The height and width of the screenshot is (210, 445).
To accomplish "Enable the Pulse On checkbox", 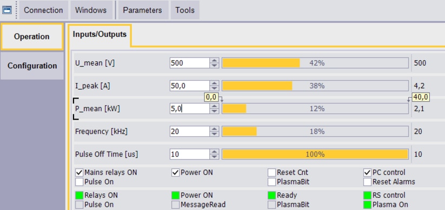I will pyautogui.click(x=79, y=181).
